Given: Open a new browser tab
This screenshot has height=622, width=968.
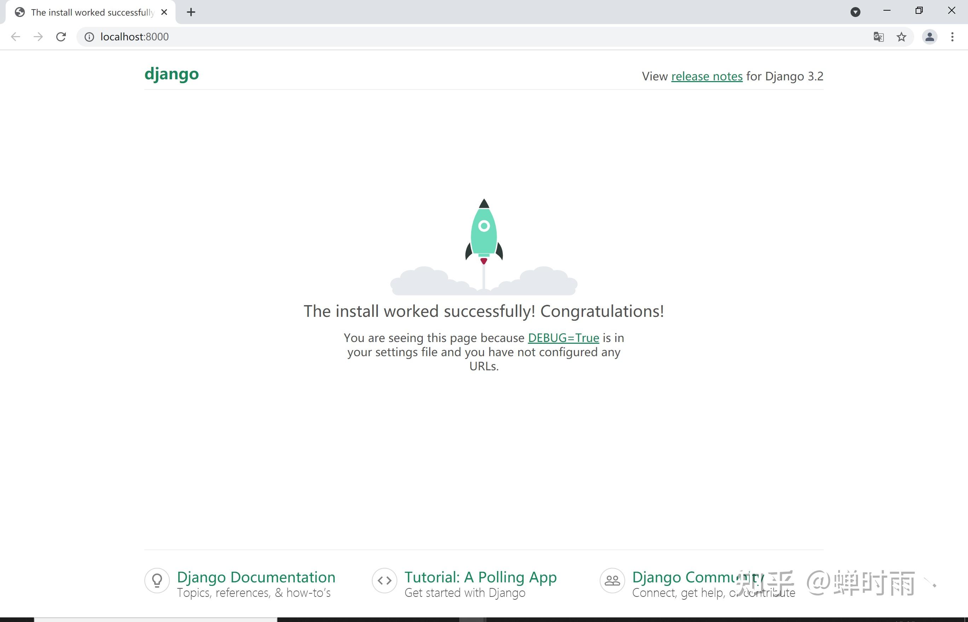Looking at the screenshot, I should point(191,12).
